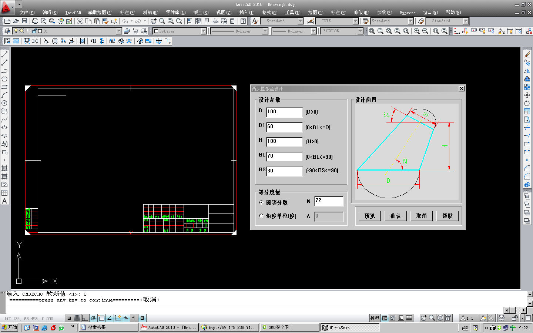
Task: Switch to 360安全卫士 in taskbar
Action: pos(289,327)
